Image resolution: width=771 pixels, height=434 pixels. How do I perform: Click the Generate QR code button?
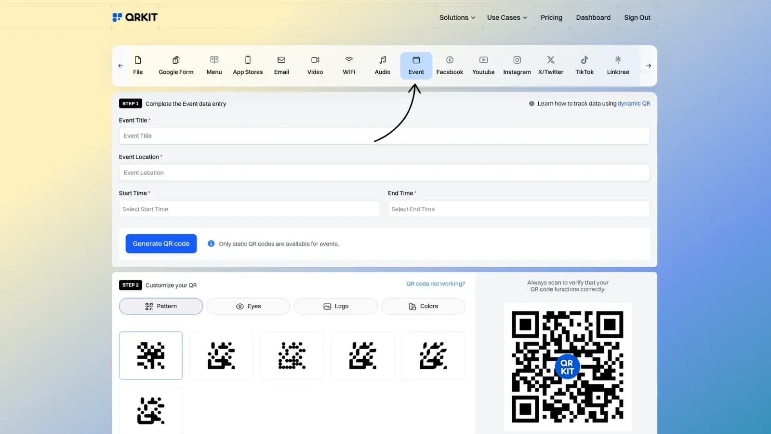pyautogui.click(x=161, y=244)
